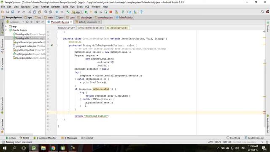Click the Cut scissors icon

point(30,12)
